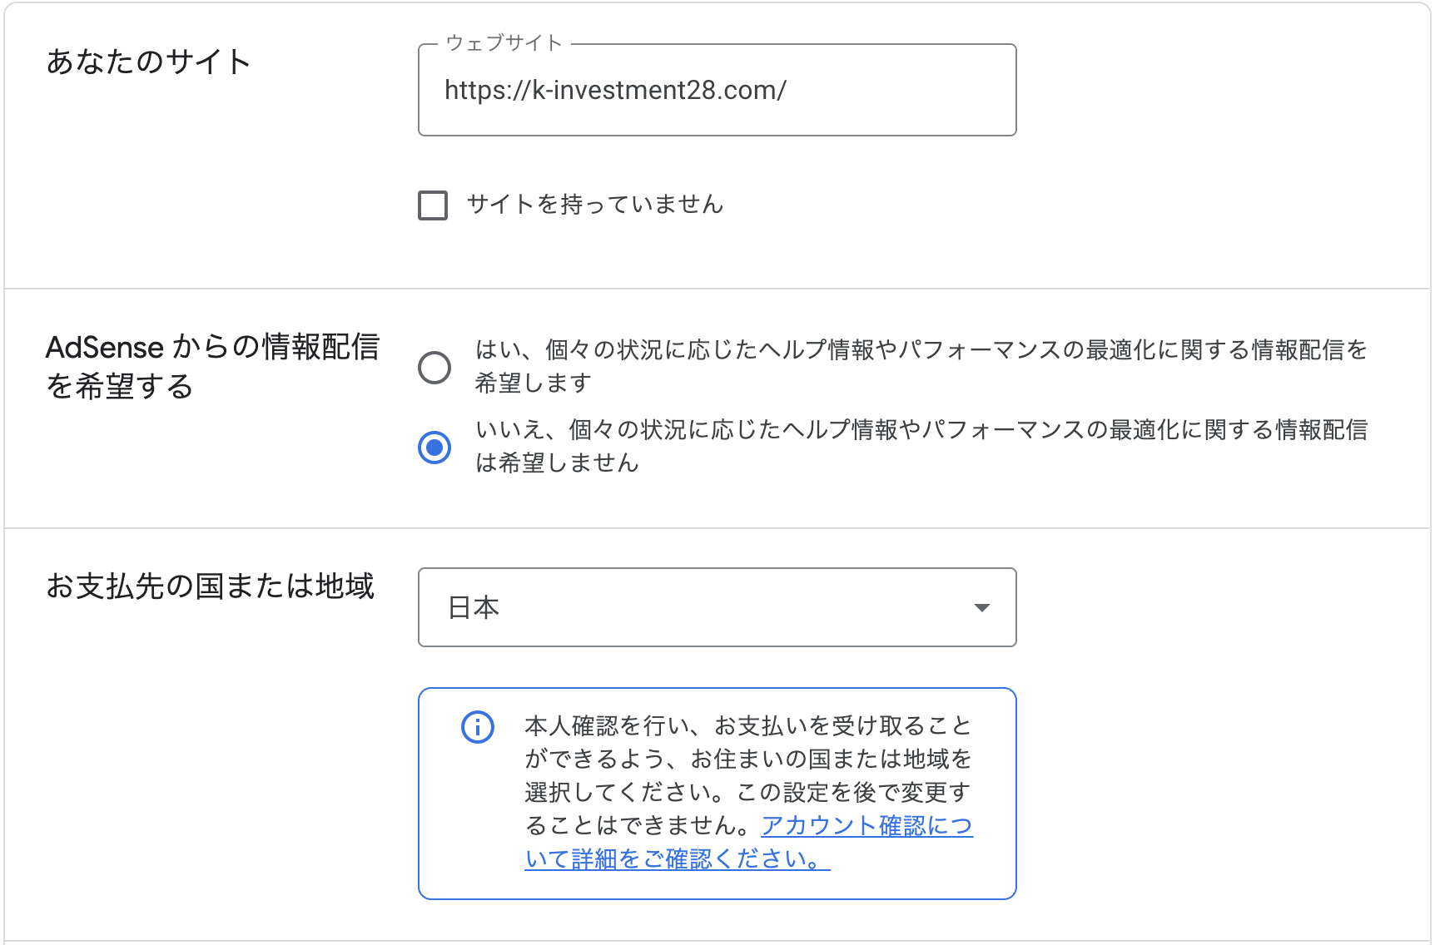This screenshot has height=945, width=1435.
Task: Click the AdSense からの情報配信 section heading
Action: pyautogui.click(x=212, y=367)
